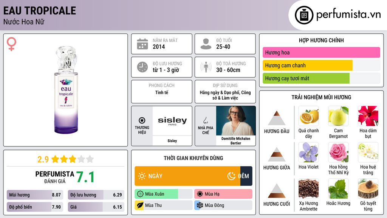Click the Hương đầu pyramid icon

(277, 118)
